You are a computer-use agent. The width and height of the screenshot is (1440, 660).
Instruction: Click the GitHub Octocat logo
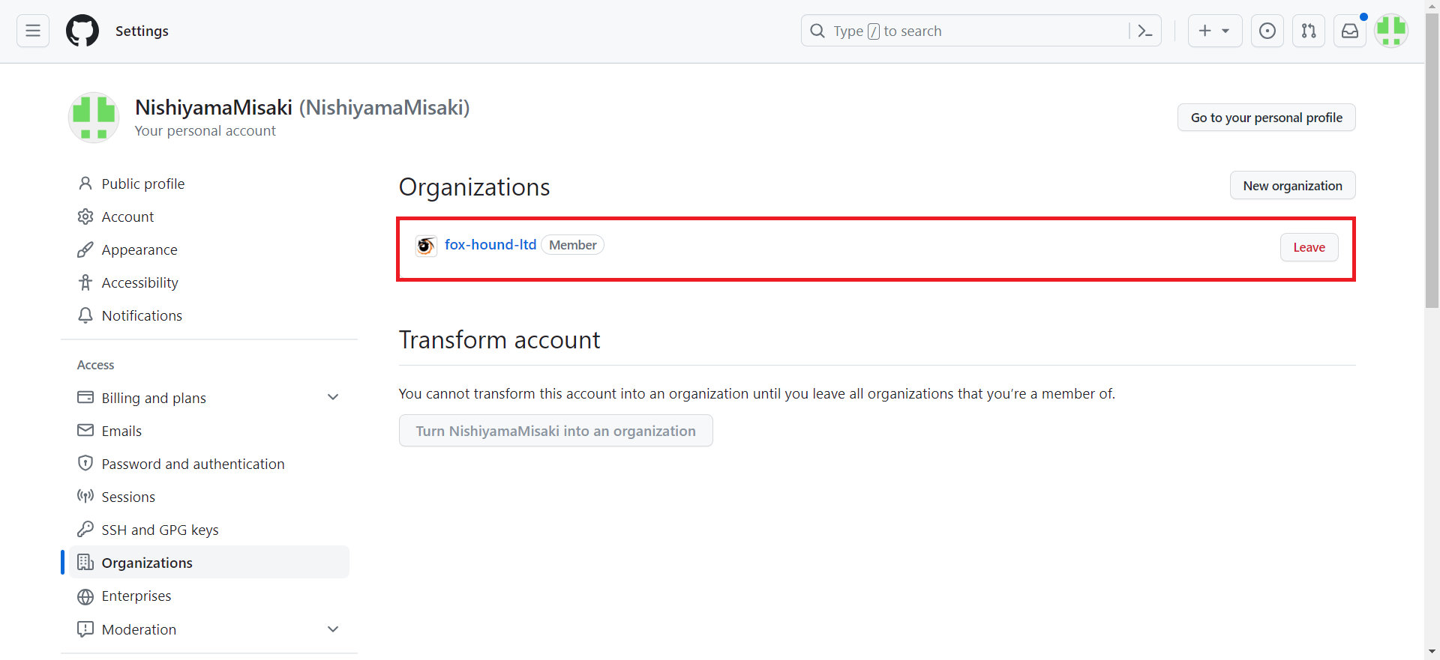(82, 31)
